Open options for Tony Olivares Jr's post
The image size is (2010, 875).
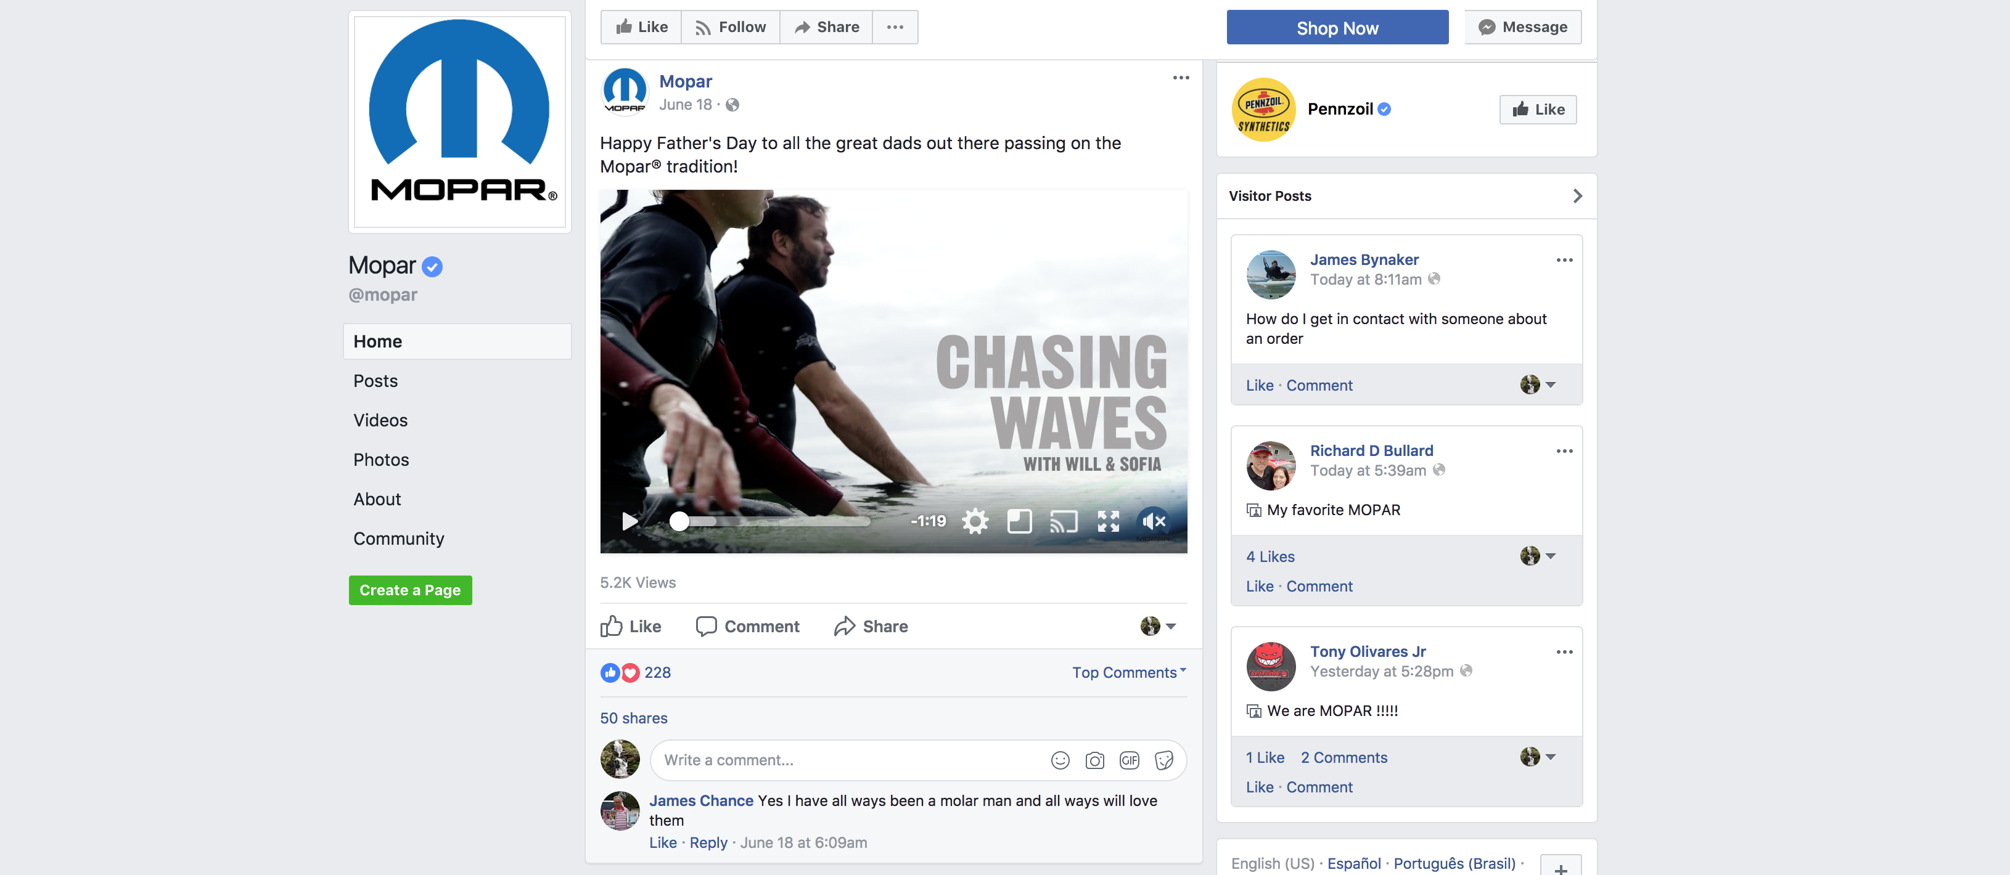pyautogui.click(x=1564, y=652)
